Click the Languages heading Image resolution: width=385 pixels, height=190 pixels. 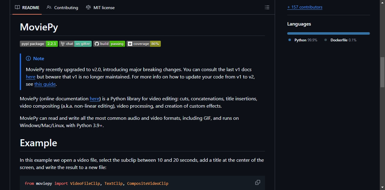point(299,24)
